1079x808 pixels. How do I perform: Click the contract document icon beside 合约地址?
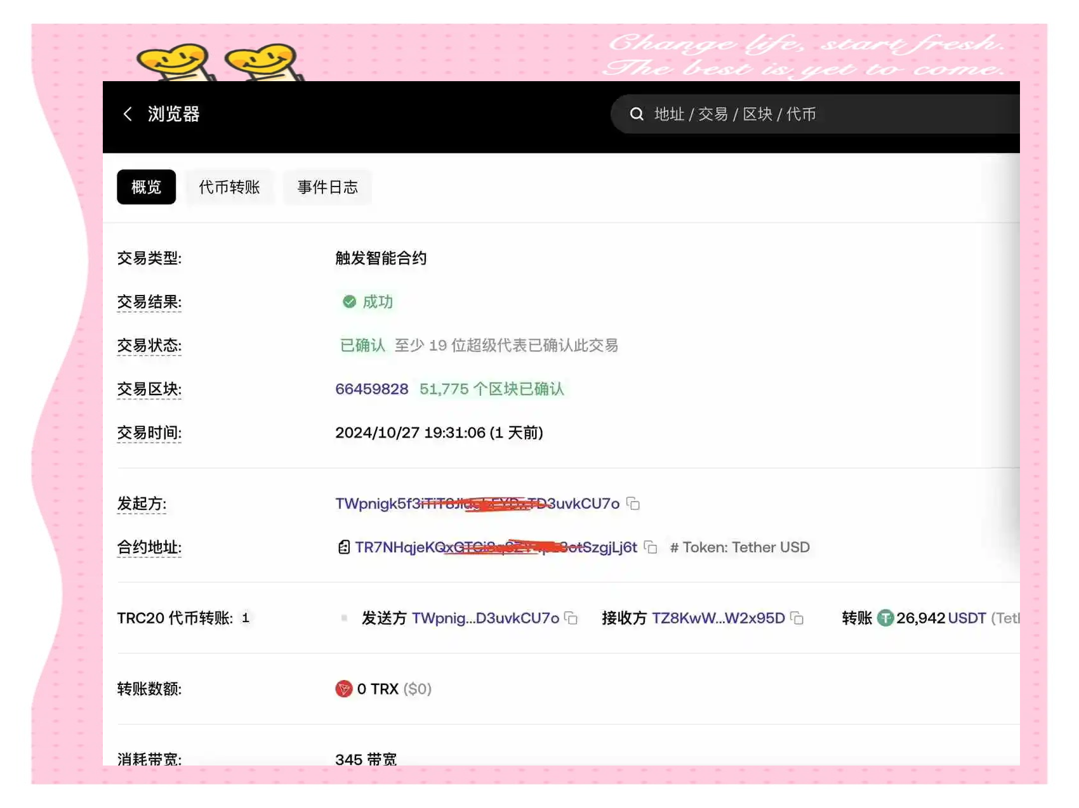coord(343,547)
